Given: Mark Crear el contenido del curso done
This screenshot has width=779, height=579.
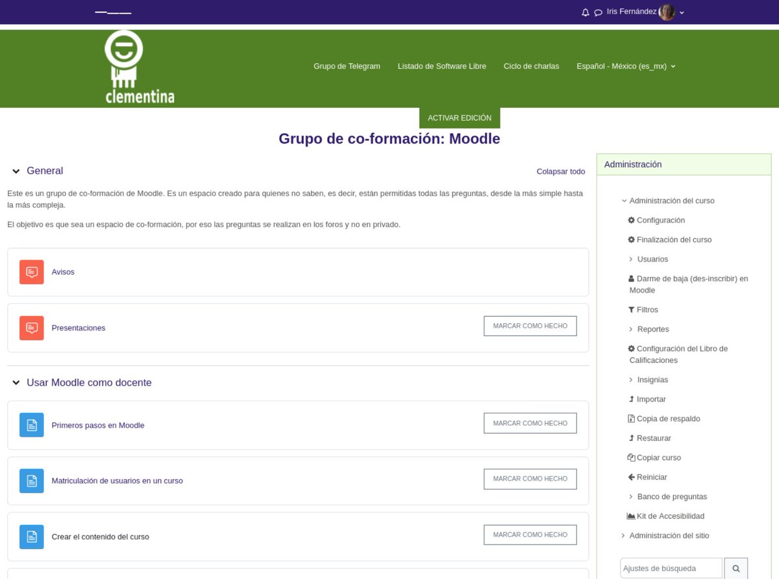Looking at the screenshot, I should tap(530, 535).
